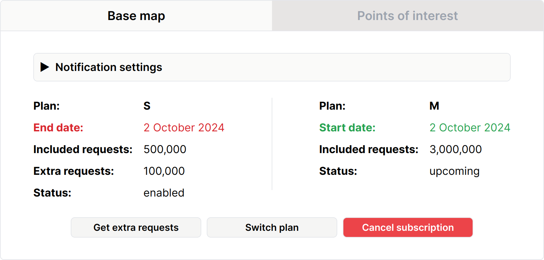
Task: Select the green 2 October 2024 date
Action: (470, 128)
